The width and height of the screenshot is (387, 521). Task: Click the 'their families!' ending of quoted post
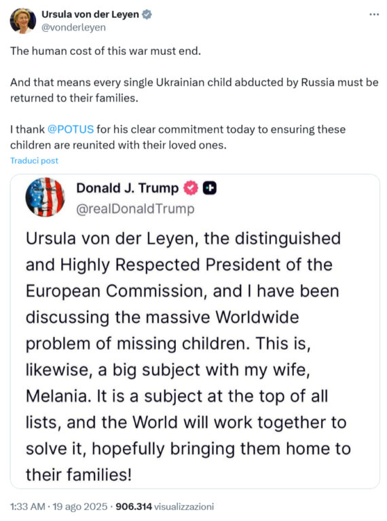pos(79,474)
